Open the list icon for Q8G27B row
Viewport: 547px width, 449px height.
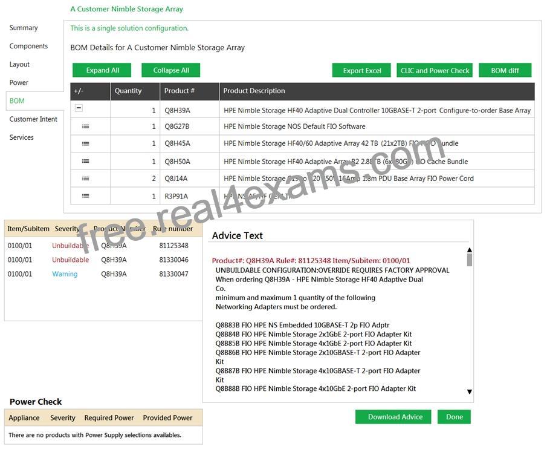(85, 126)
